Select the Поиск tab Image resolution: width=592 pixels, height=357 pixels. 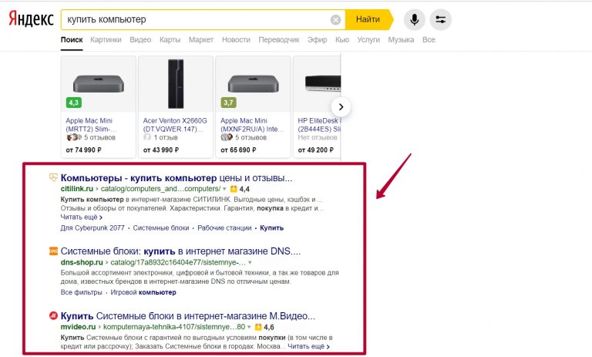coord(72,39)
